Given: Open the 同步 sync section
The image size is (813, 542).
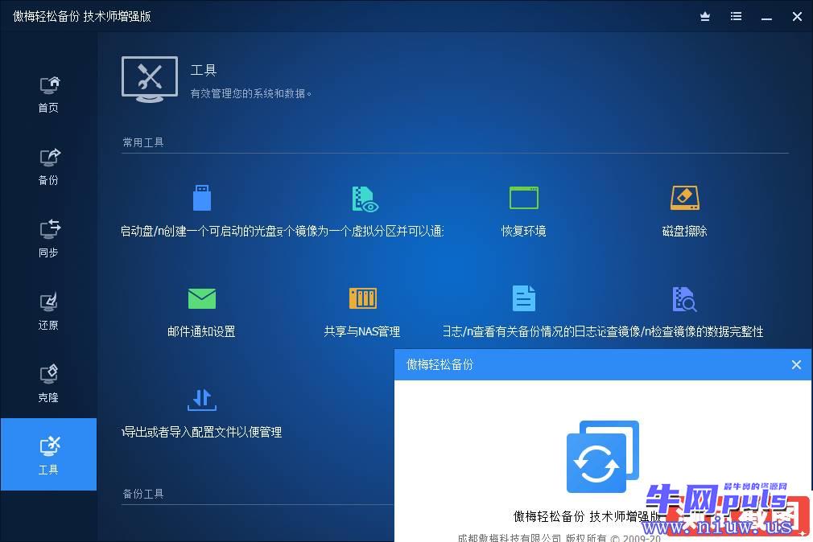Looking at the screenshot, I should coord(49,239).
